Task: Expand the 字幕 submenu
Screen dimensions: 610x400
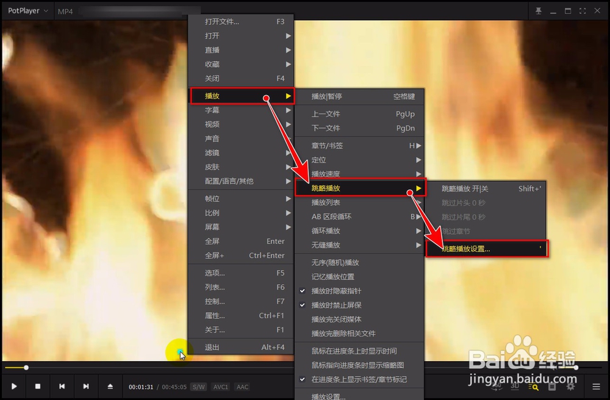Action: pos(241,110)
